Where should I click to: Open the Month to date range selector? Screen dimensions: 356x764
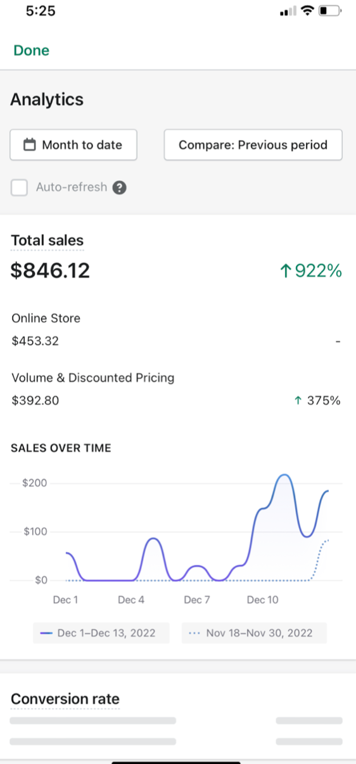click(x=73, y=145)
